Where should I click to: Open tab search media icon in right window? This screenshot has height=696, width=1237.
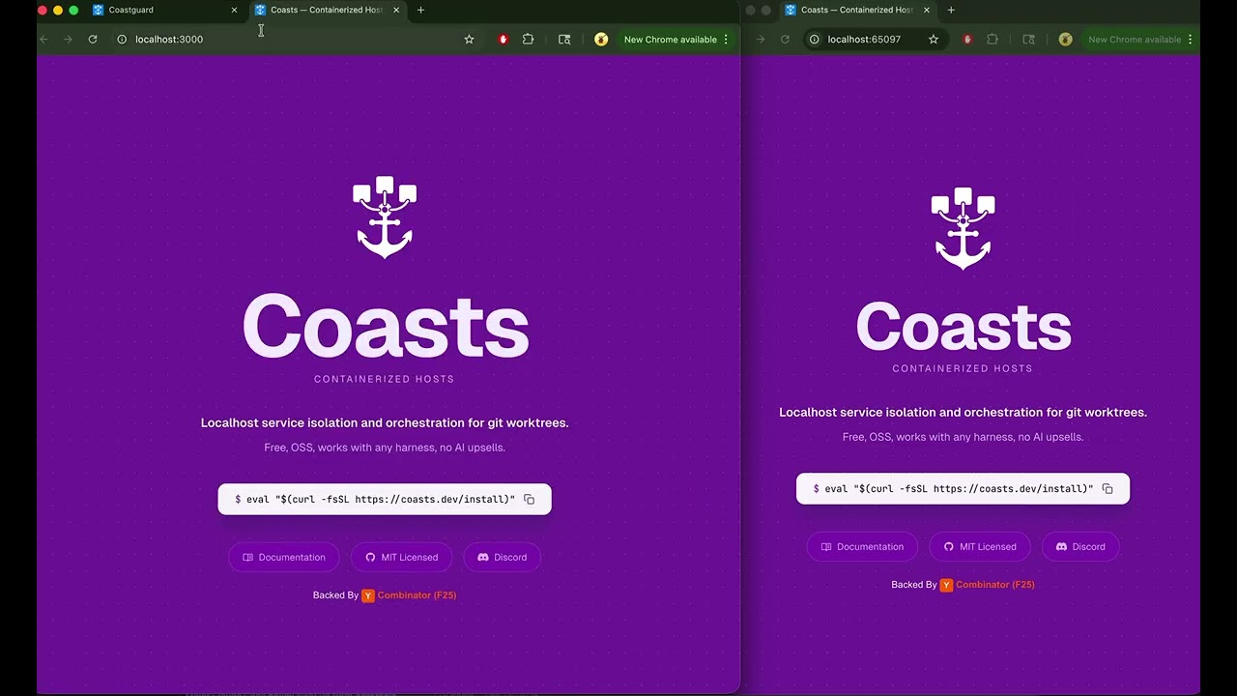1029,40
